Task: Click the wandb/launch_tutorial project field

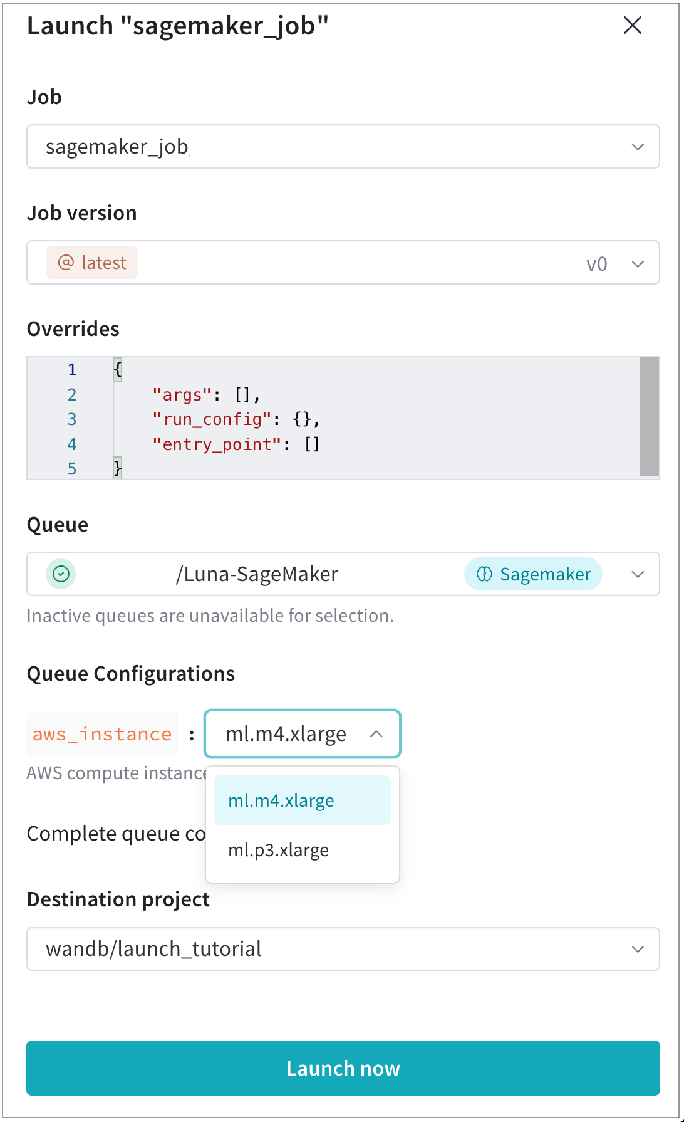Action: [x=153, y=949]
